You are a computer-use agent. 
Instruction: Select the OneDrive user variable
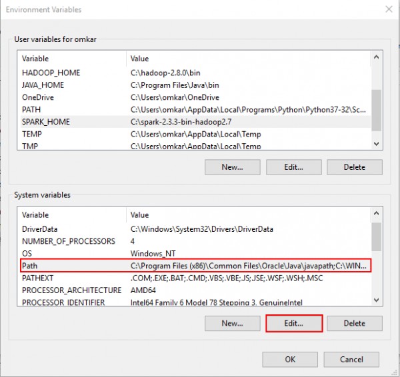(37, 97)
